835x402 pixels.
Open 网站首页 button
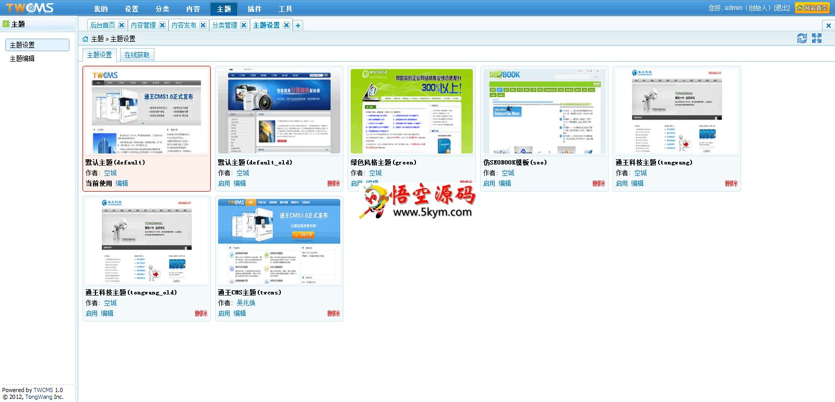812,8
